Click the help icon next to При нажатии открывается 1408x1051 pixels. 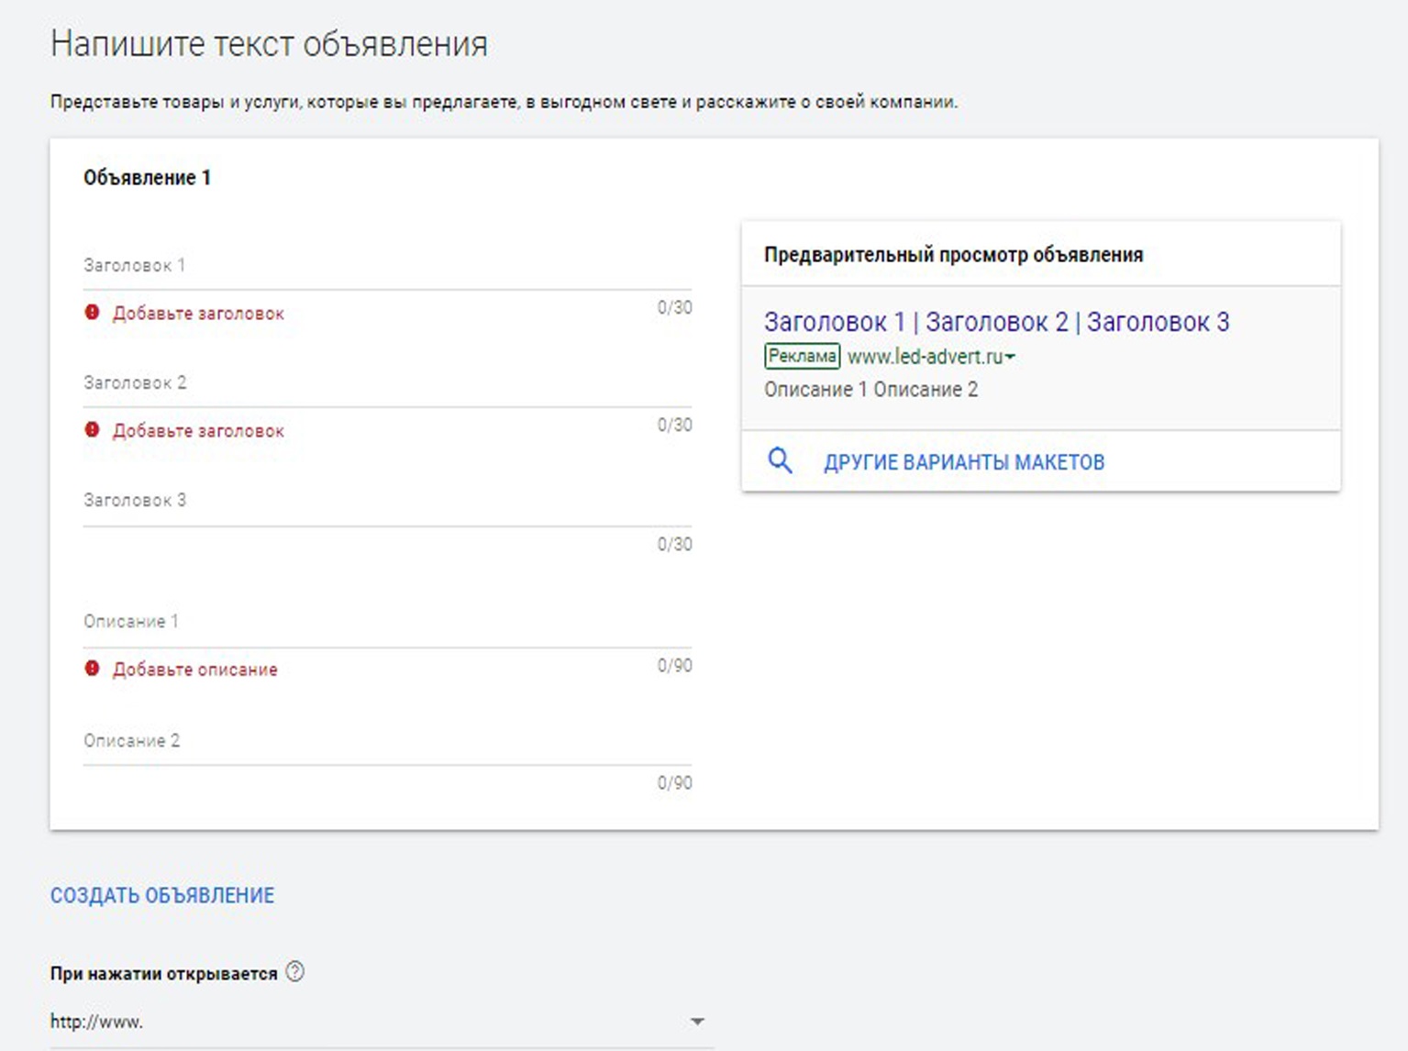point(295,972)
